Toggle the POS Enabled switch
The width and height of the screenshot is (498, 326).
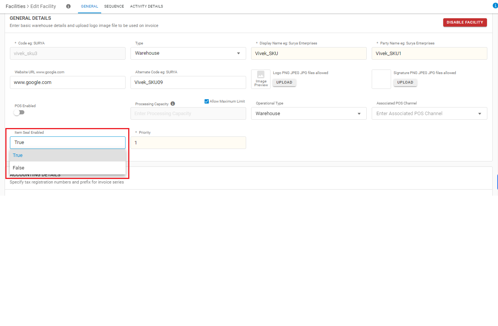click(x=19, y=112)
